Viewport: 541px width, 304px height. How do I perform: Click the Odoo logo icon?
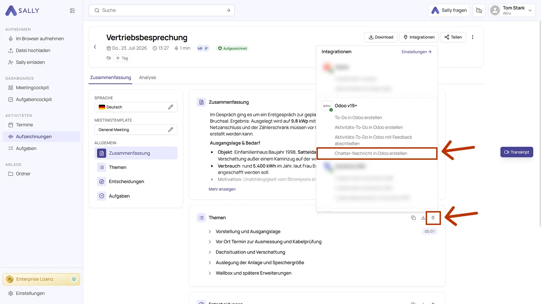pyautogui.click(x=327, y=106)
